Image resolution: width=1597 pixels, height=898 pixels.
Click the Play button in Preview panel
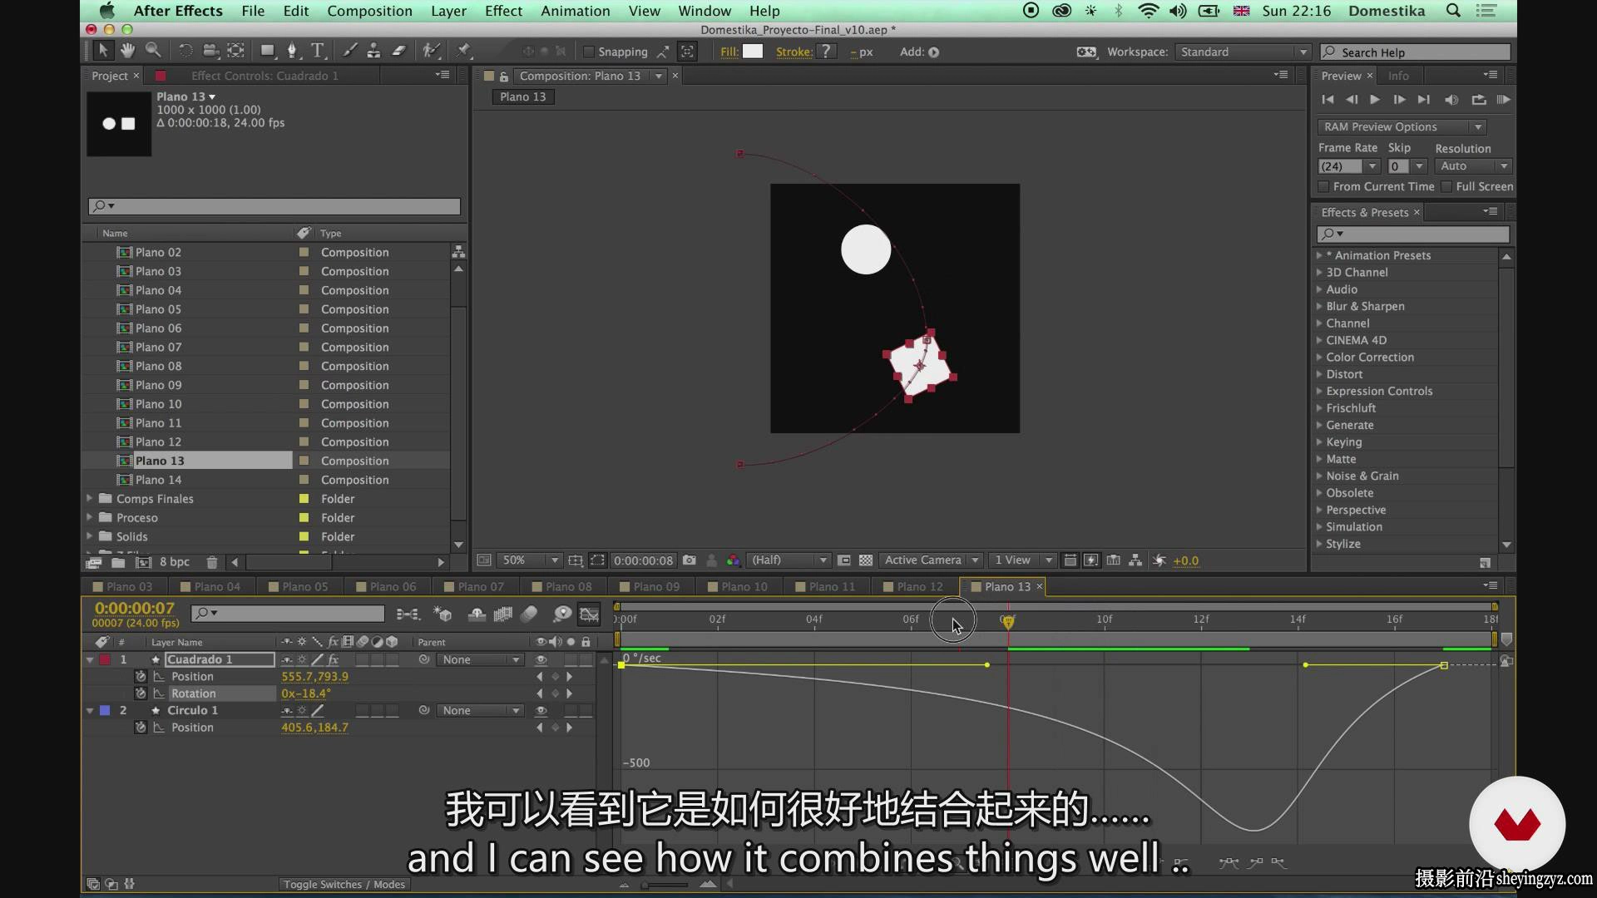tap(1375, 100)
